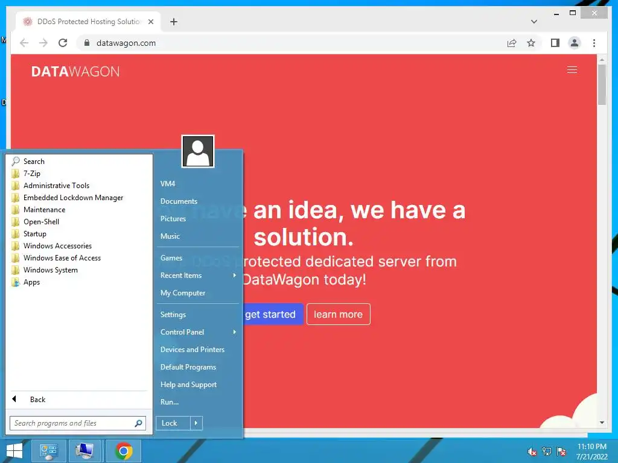Click the muted speaker tray icon
The width and height of the screenshot is (618, 463).
click(x=532, y=452)
